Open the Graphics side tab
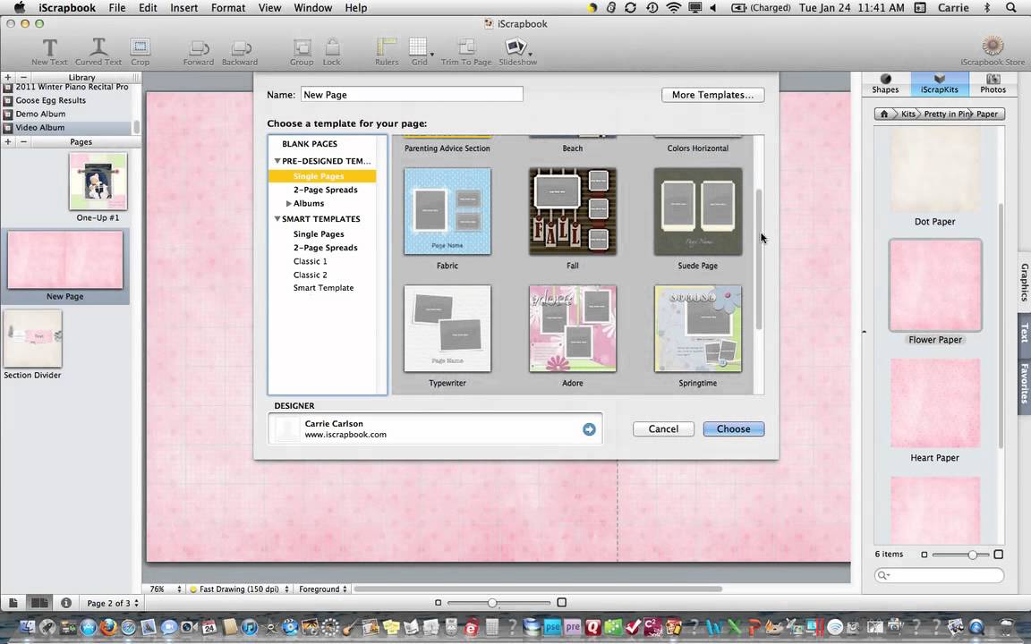 point(1025,282)
